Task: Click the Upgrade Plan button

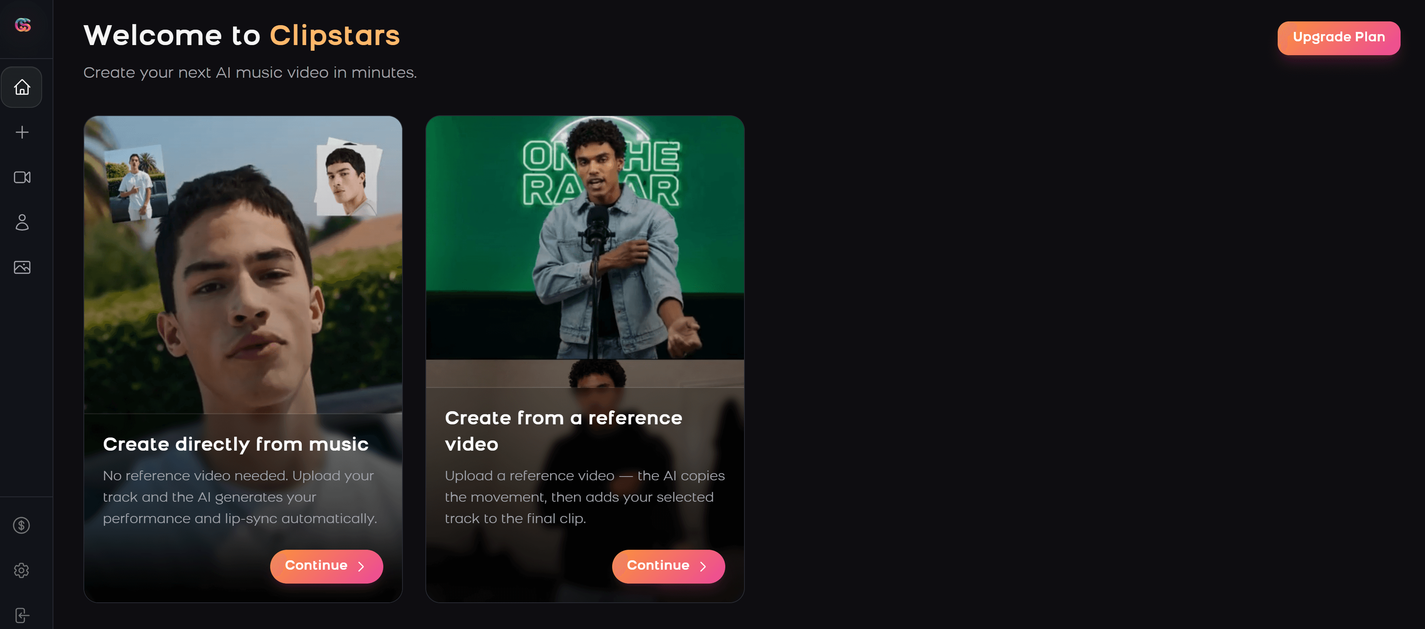Action: pyautogui.click(x=1339, y=38)
